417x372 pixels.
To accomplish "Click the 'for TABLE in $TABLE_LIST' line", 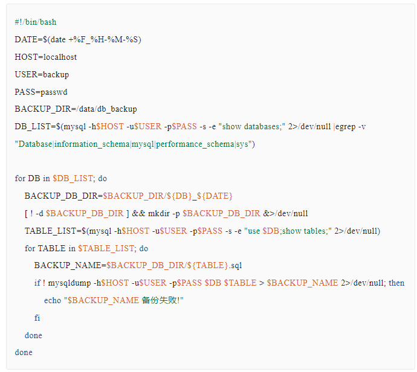I will click(x=86, y=248).
